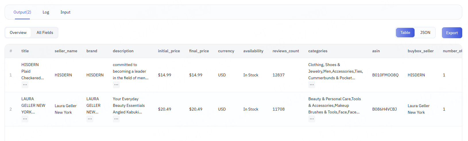468x141 pixels.
Task: Click the ASIN B086H4VCBJ cell
Action: click(x=384, y=109)
